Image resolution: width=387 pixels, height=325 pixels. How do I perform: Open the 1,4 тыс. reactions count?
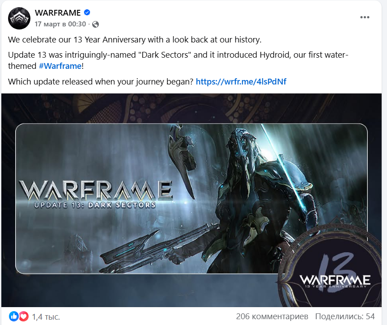(x=46, y=317)
